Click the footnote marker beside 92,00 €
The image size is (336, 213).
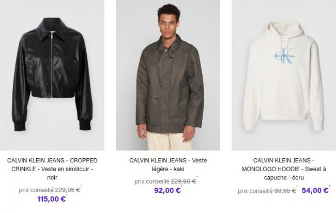coord(181,187)
